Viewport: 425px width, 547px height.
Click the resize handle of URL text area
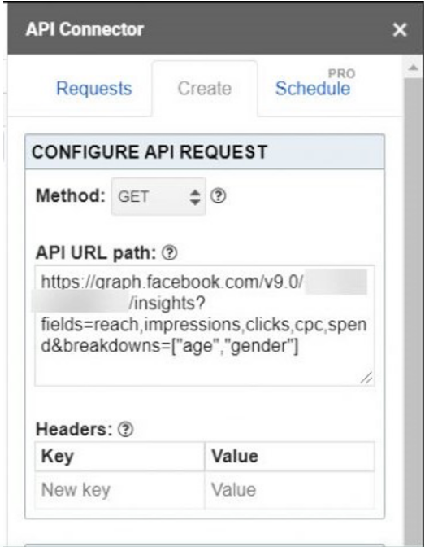tap(366, 378)
